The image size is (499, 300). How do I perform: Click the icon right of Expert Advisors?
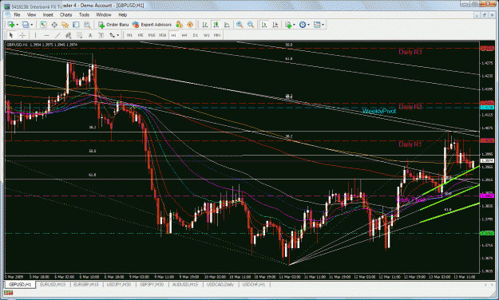coord(179,25)
